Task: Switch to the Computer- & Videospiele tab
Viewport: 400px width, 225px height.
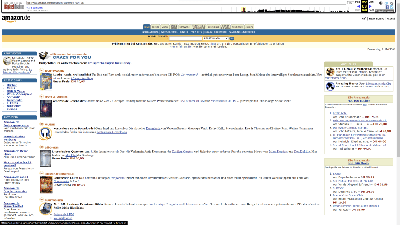Action: click(199, 27)
